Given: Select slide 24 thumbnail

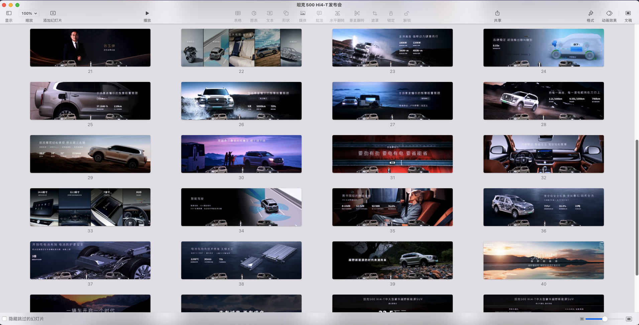Looking at the screenshot, I should click(x=544, y=47).
